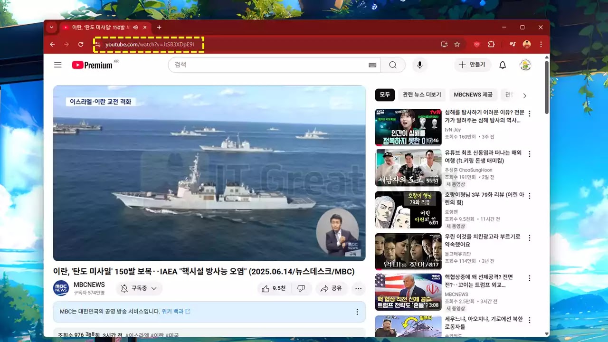Open 호랑이형님 3부 79화 리뷰 title
This screenshot has height=342, width=608.
pyautogui.click(x=484, y=199)
